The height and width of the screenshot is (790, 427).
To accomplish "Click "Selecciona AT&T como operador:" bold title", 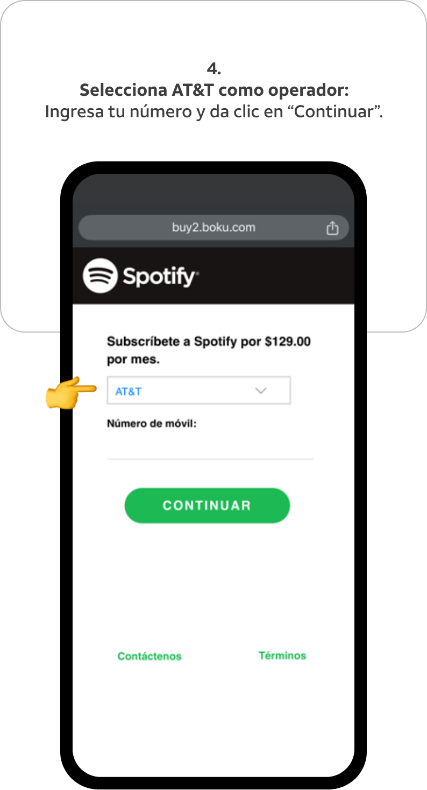I will (214, 90).
